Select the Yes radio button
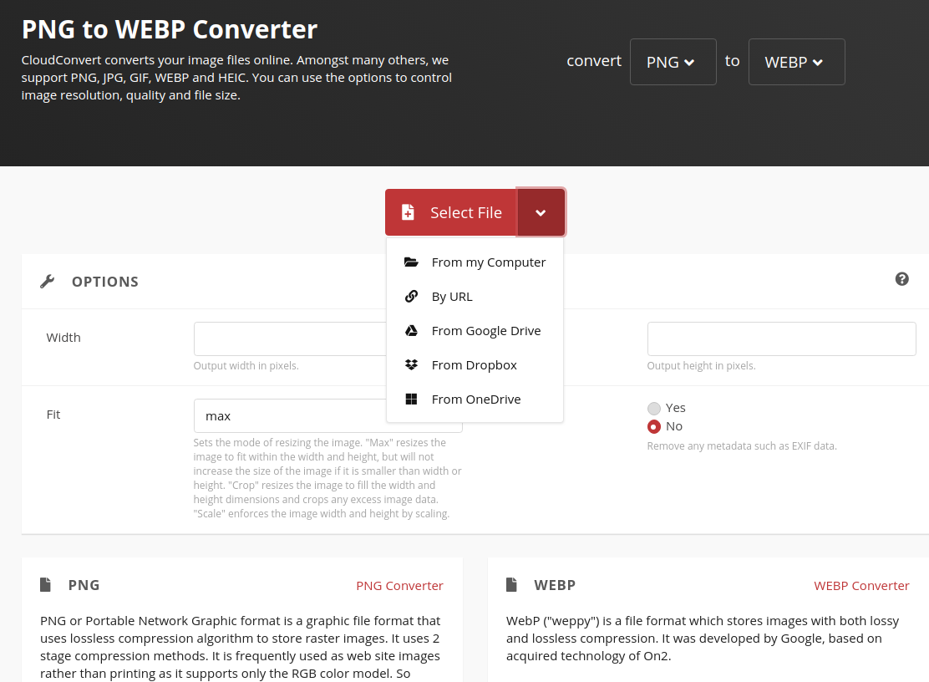 coord(654,408)
